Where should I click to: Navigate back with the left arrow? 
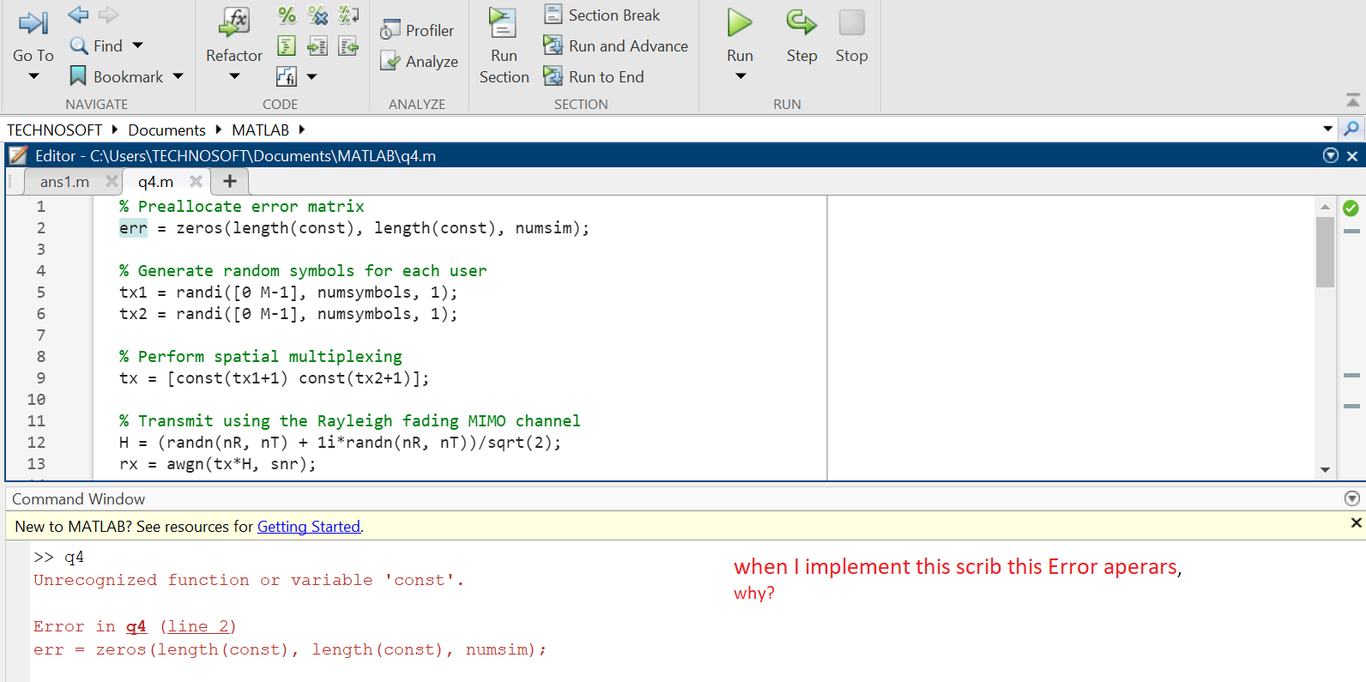[x=78, y=15]
